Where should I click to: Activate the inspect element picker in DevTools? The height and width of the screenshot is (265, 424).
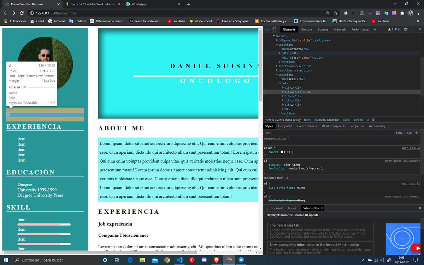pos(267,29)
